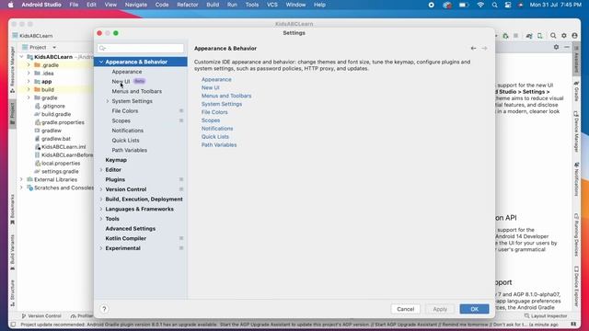Open the Navigate menu
This screenshot has width=589, height=331.
[135, 5]
